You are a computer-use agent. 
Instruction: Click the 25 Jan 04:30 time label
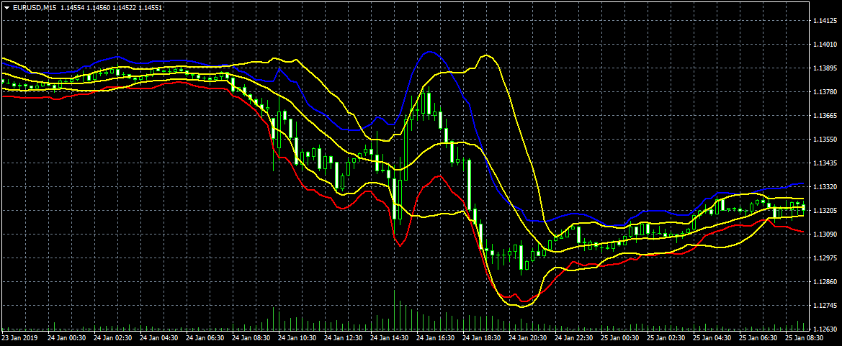click(x=713, y=339)
